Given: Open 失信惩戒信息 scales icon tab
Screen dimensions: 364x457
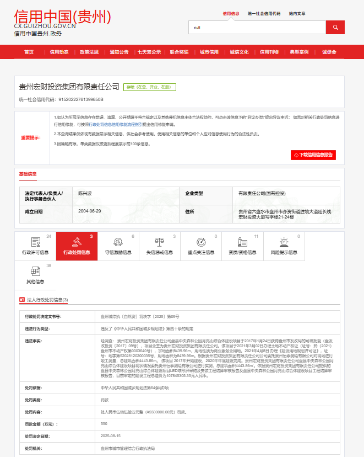Looking at the screenshot, I should [x=160, y=246].
